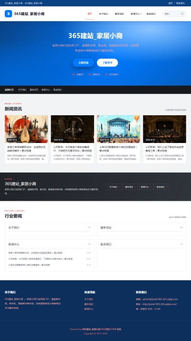Select 关于我们 in dark sub-navigation bar
Viewport: 191px width, 341px height.
[x=22, y=89]
